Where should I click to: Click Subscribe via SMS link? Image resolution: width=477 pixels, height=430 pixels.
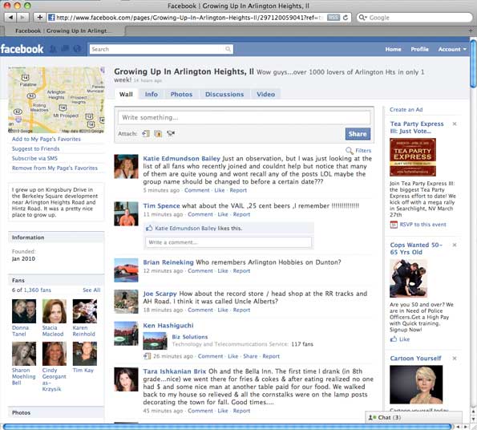point(34,159)
